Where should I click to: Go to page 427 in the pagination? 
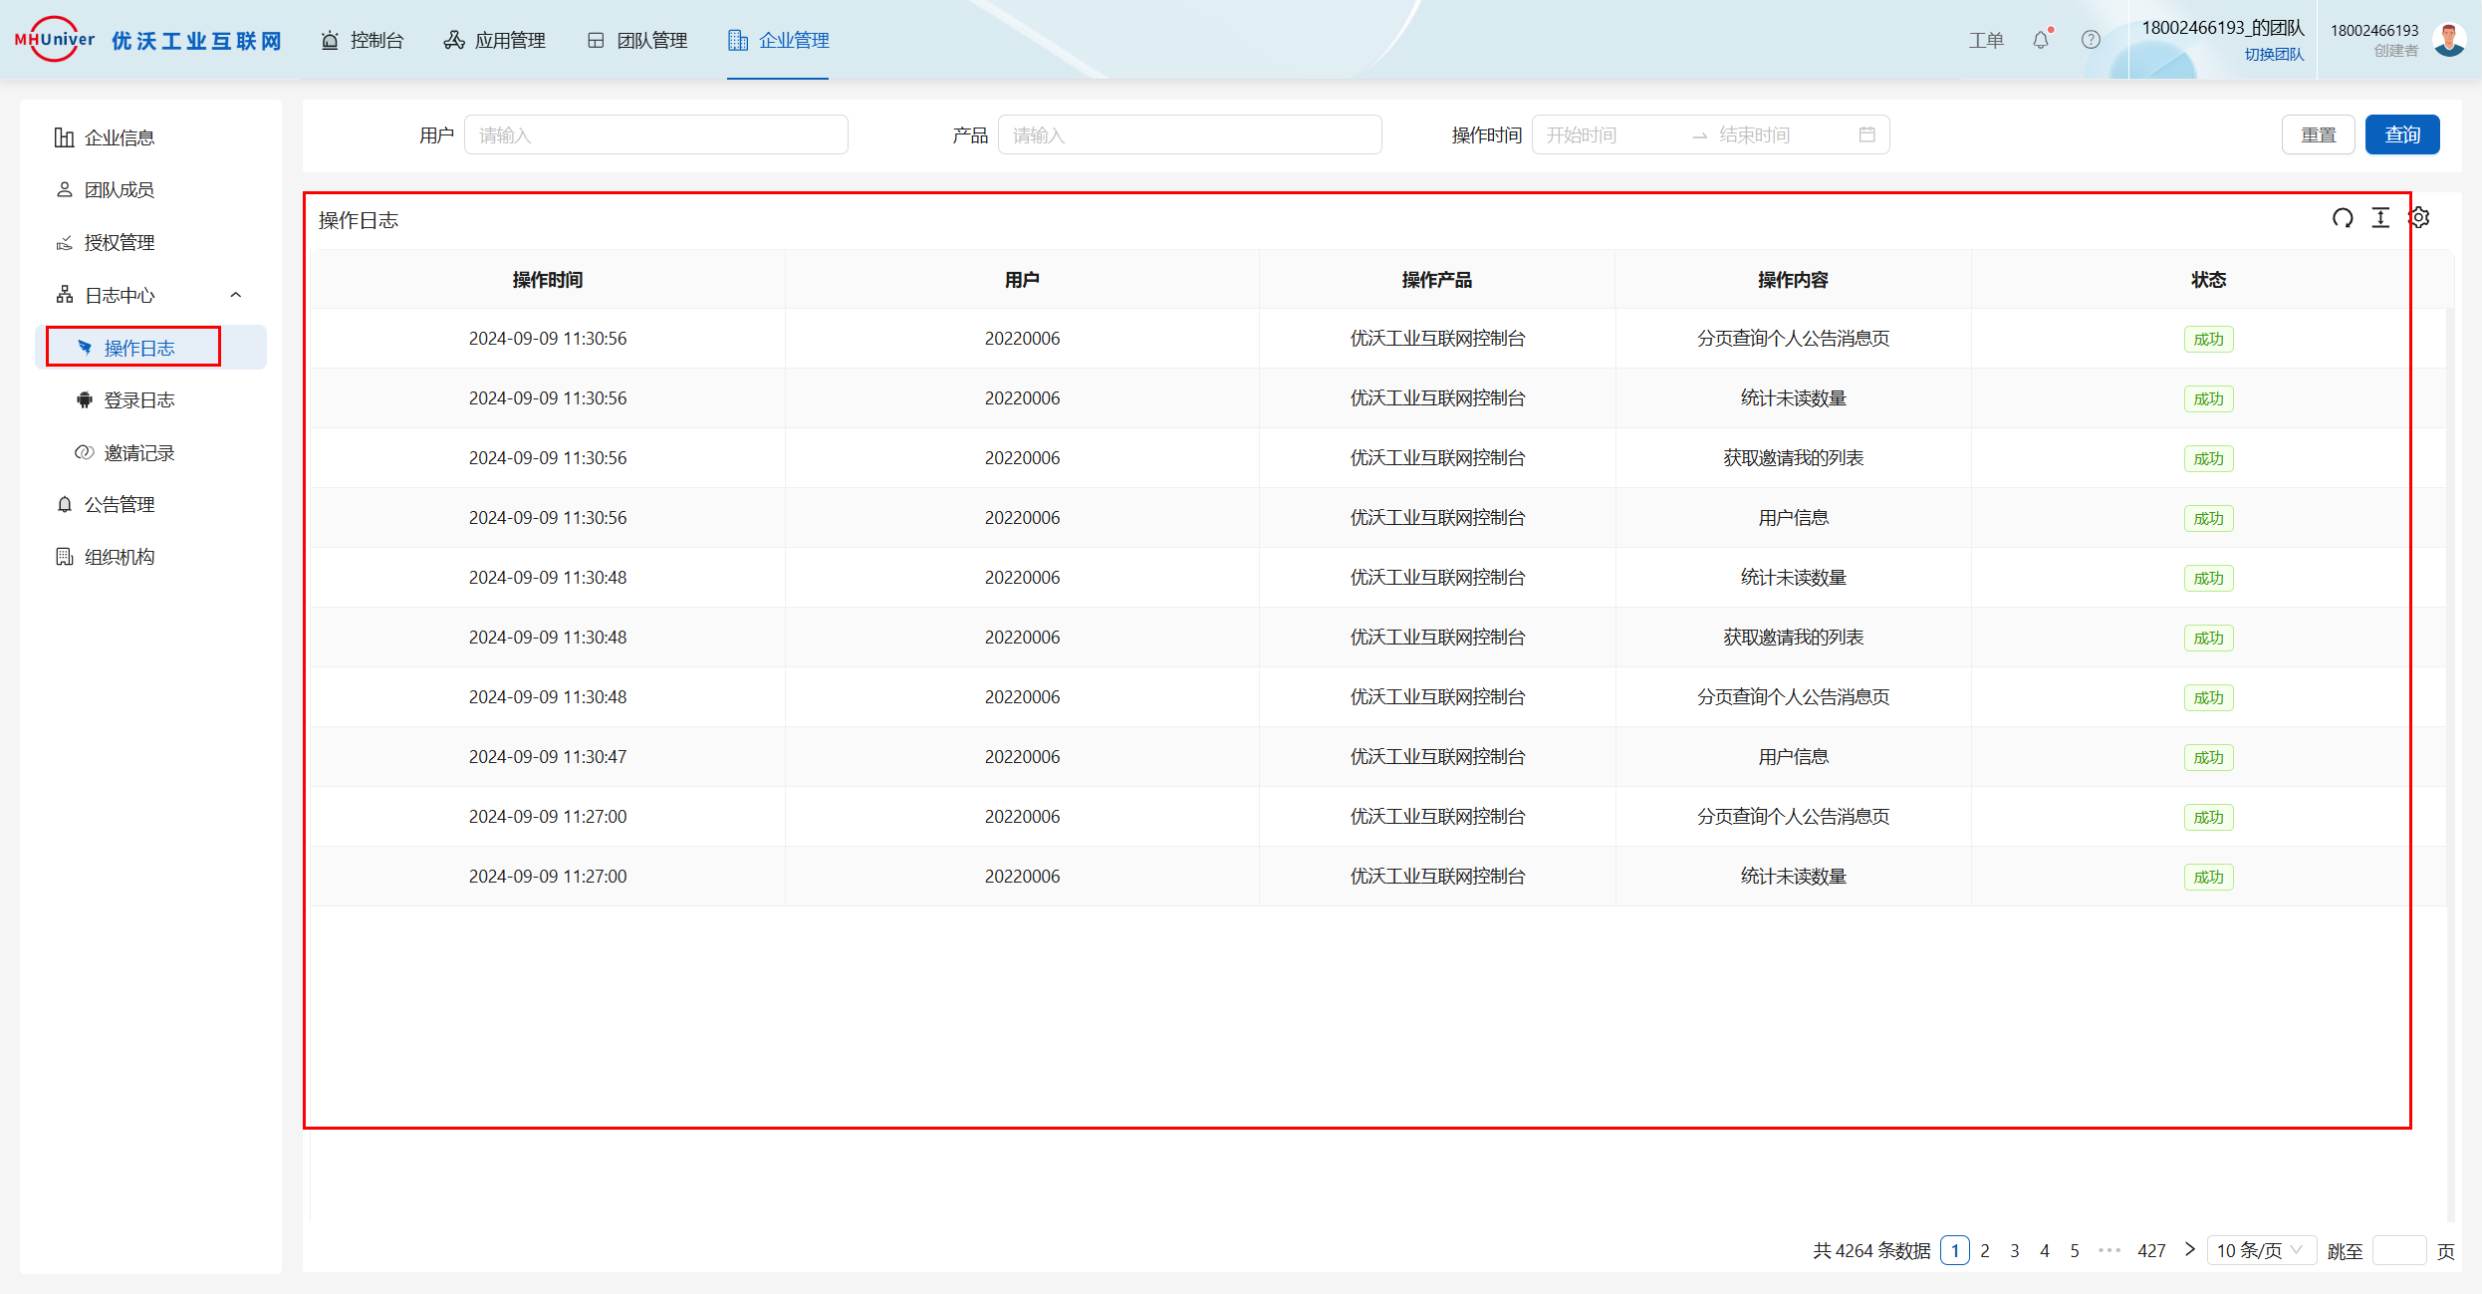(x=2151, y=1250)
